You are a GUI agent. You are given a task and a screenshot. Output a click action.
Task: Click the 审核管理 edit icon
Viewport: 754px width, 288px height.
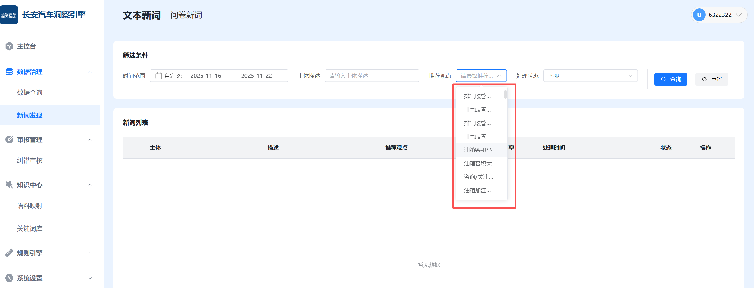[9, 140]
